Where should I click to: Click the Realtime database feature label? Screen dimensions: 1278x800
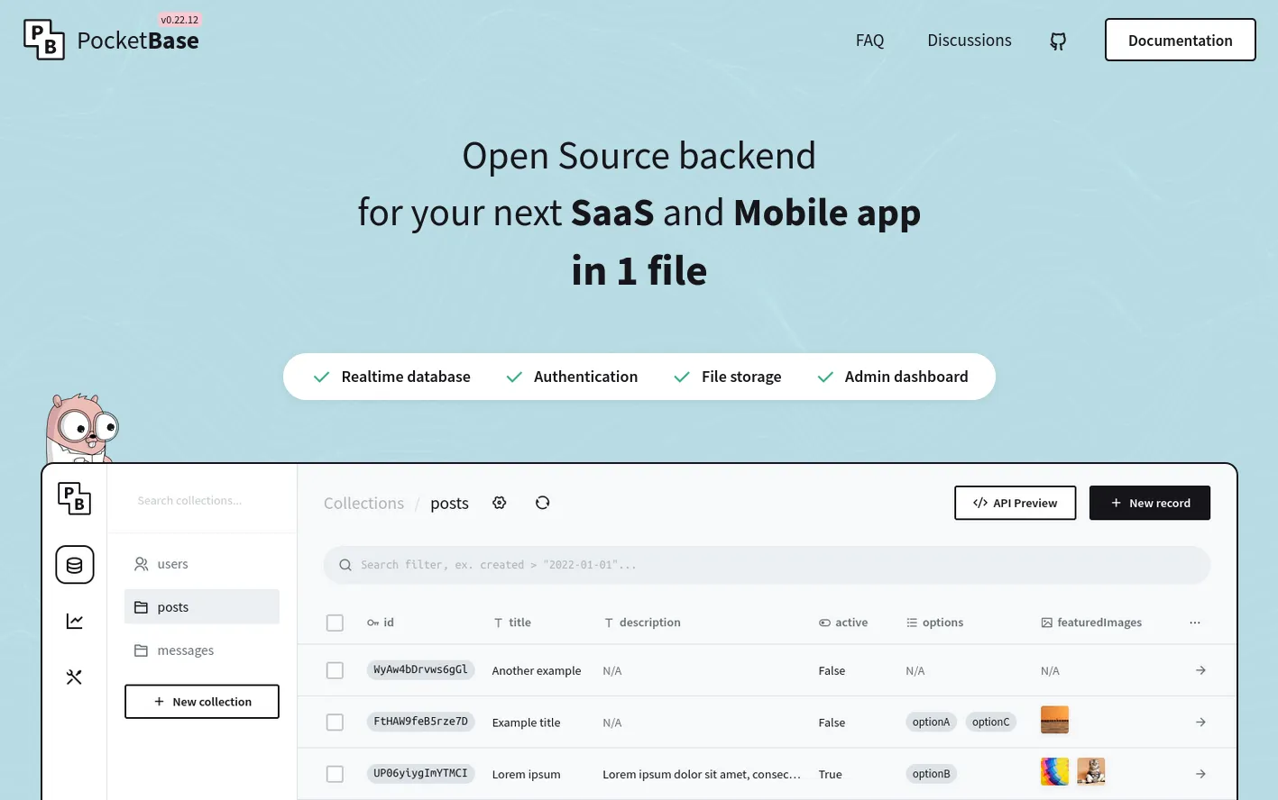[x=406, y=377]
